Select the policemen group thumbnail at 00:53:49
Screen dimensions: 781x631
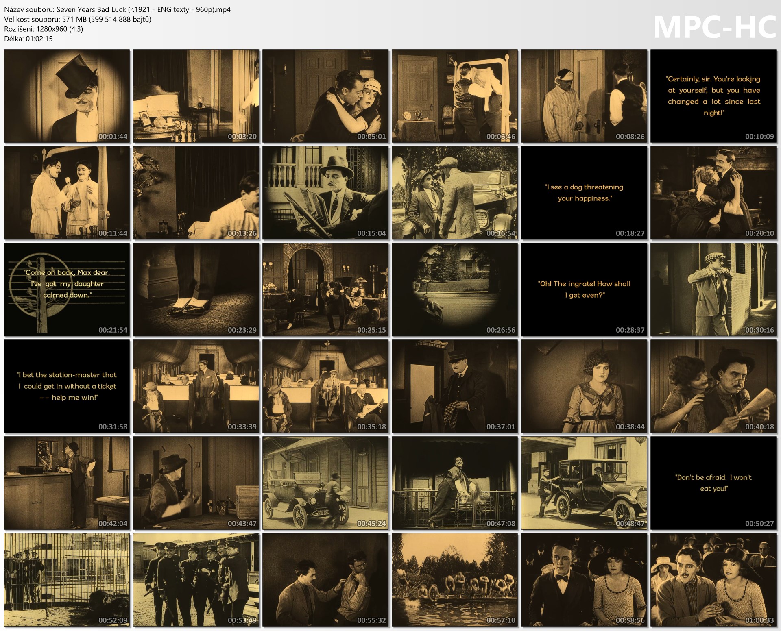tap(196, 580)
